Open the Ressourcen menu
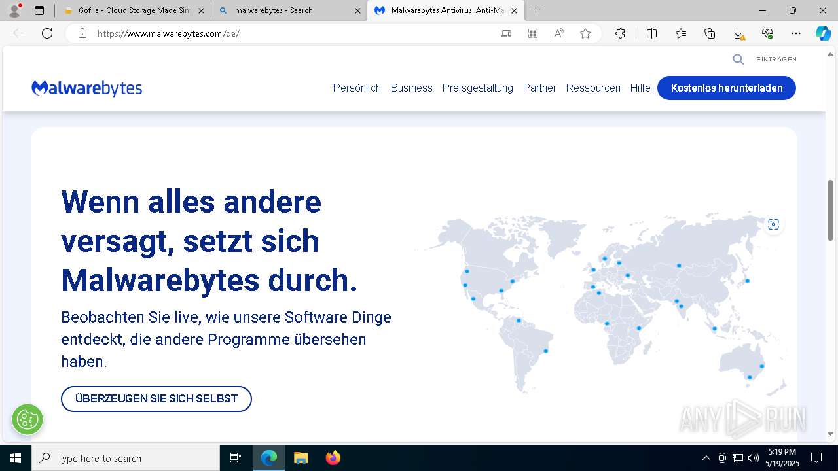 [593, 88]
